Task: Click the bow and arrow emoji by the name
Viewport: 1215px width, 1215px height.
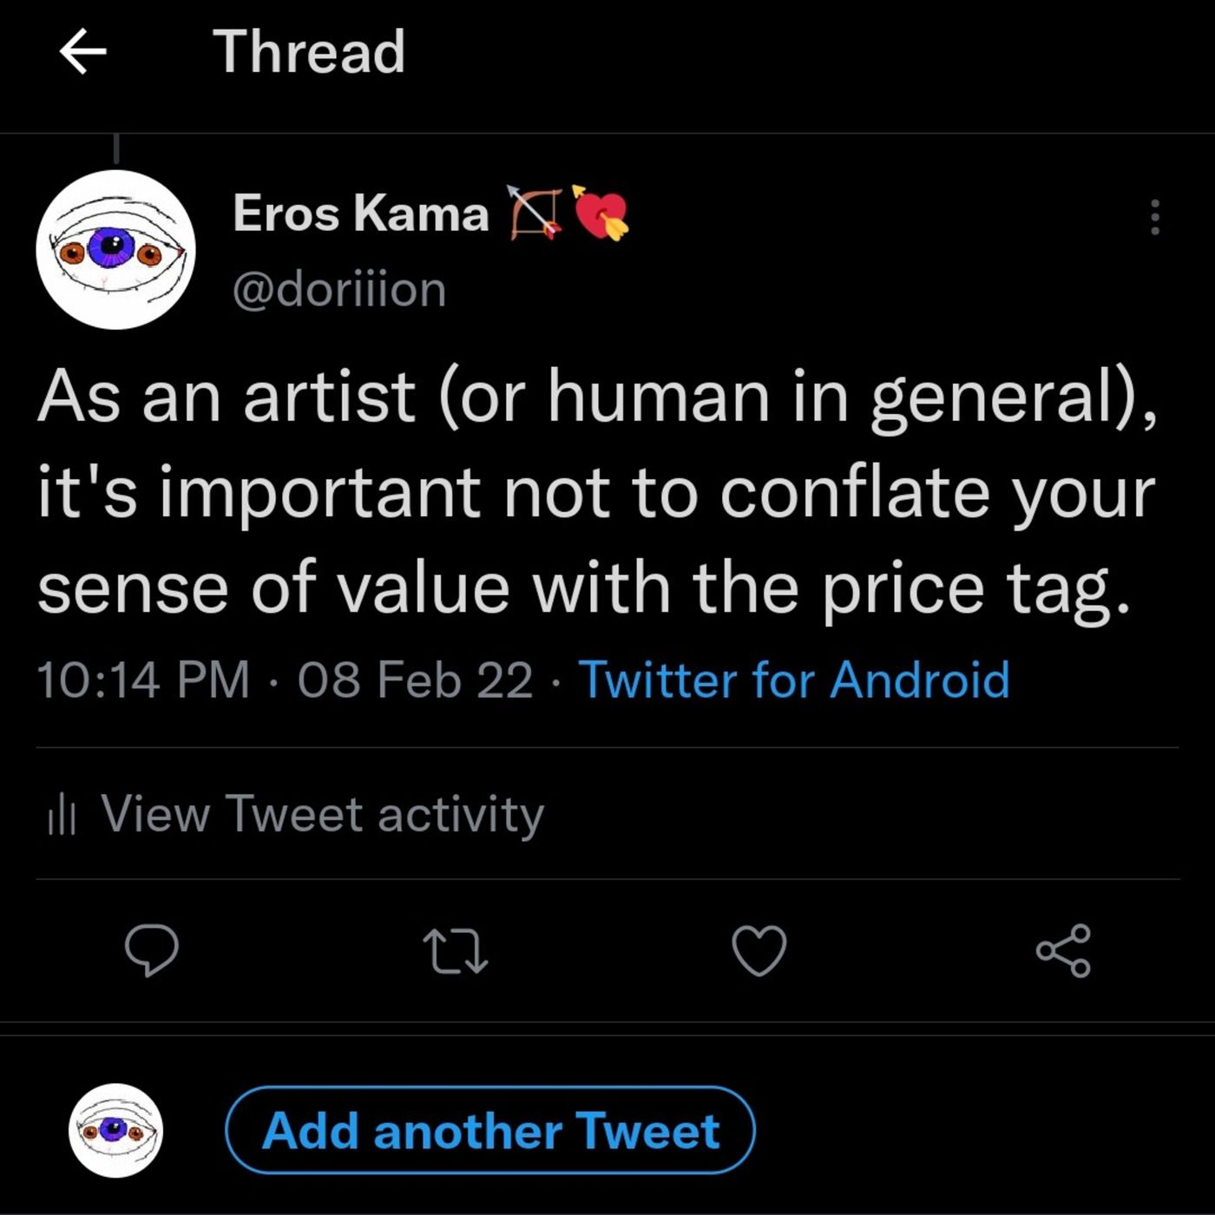Action: pyautogui.click(x=535, y=213)
